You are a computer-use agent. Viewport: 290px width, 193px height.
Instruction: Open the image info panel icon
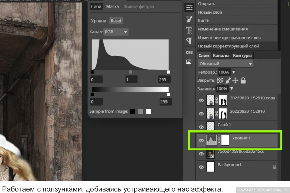pos(189,62)
